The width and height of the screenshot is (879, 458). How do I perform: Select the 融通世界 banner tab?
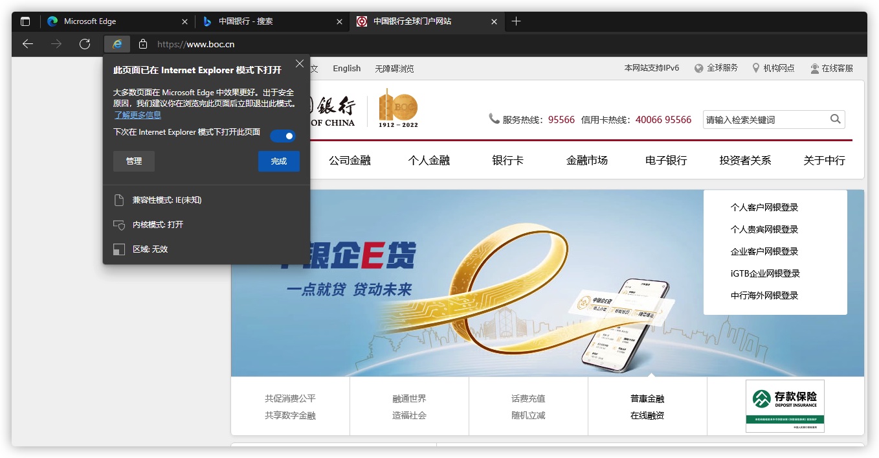click(409, 407)
